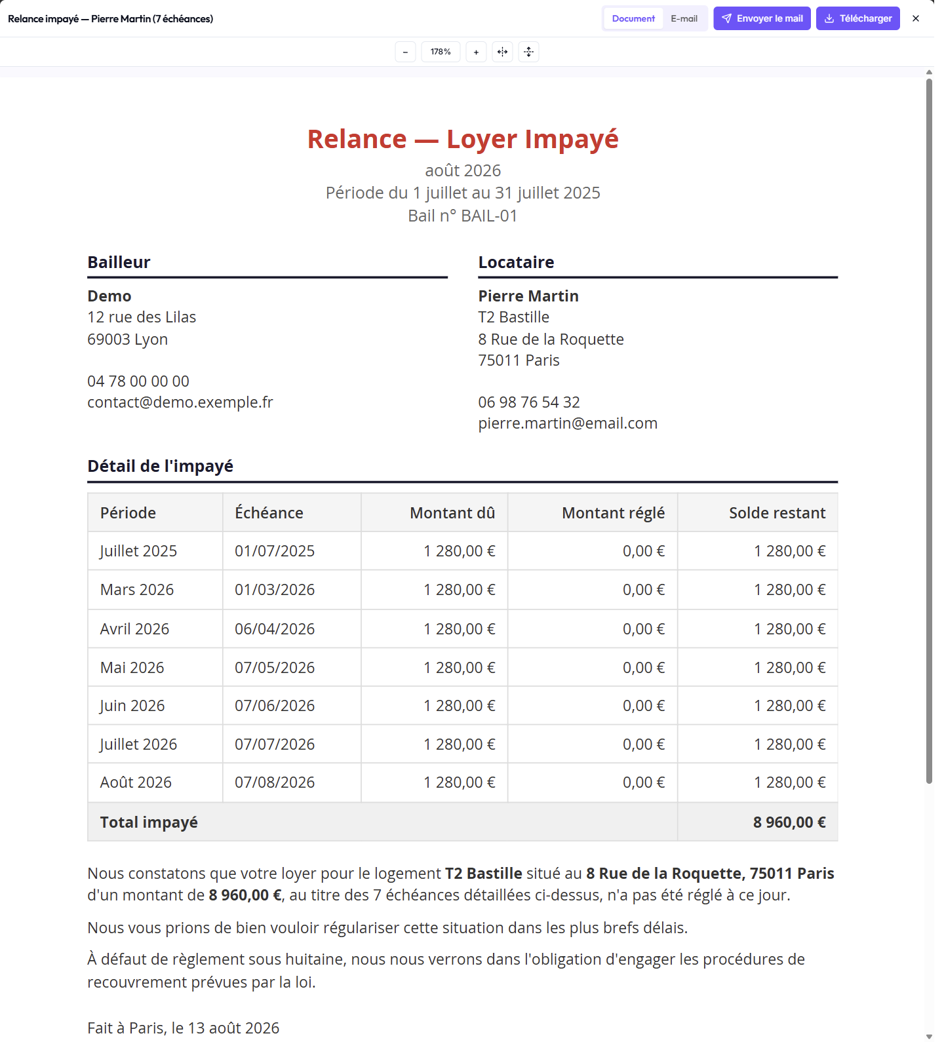Click the 'Bailleur' section heading
This screenshot has height=1042, width=944.
[119, 262]
